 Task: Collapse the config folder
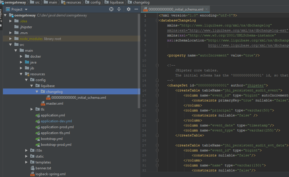26,80
